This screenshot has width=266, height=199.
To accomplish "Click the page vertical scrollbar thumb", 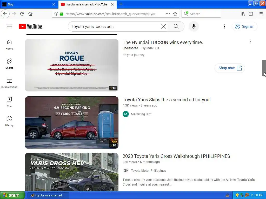I will pos(264,68).
